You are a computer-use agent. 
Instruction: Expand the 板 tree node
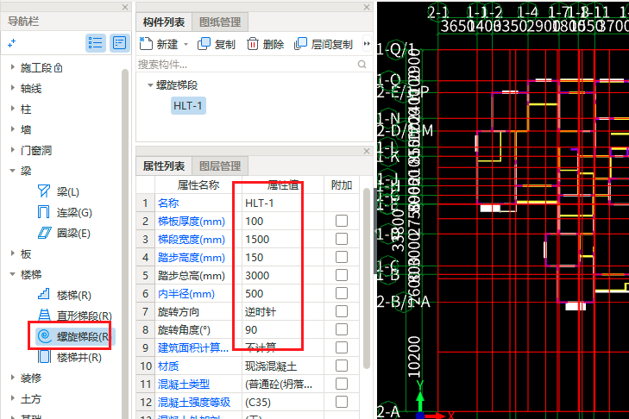click(x=12, y=253)
